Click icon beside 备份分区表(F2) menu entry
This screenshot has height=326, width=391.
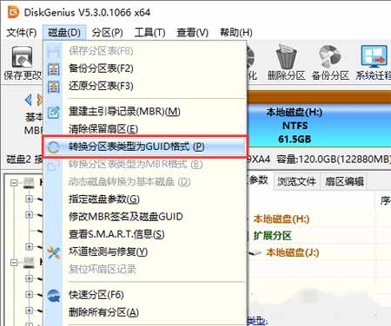54,69
